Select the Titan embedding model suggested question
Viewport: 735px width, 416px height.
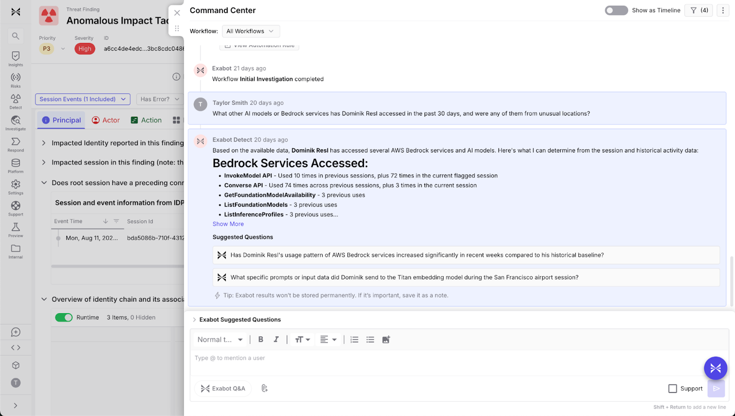(x=466, y=278)
